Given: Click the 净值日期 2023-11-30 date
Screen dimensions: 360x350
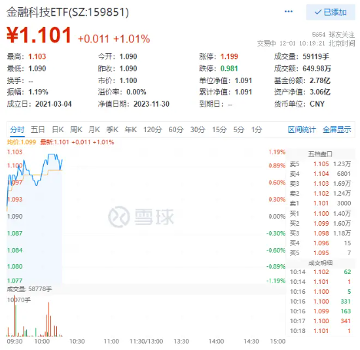Looking at the screenshot, I should (152, 104).
